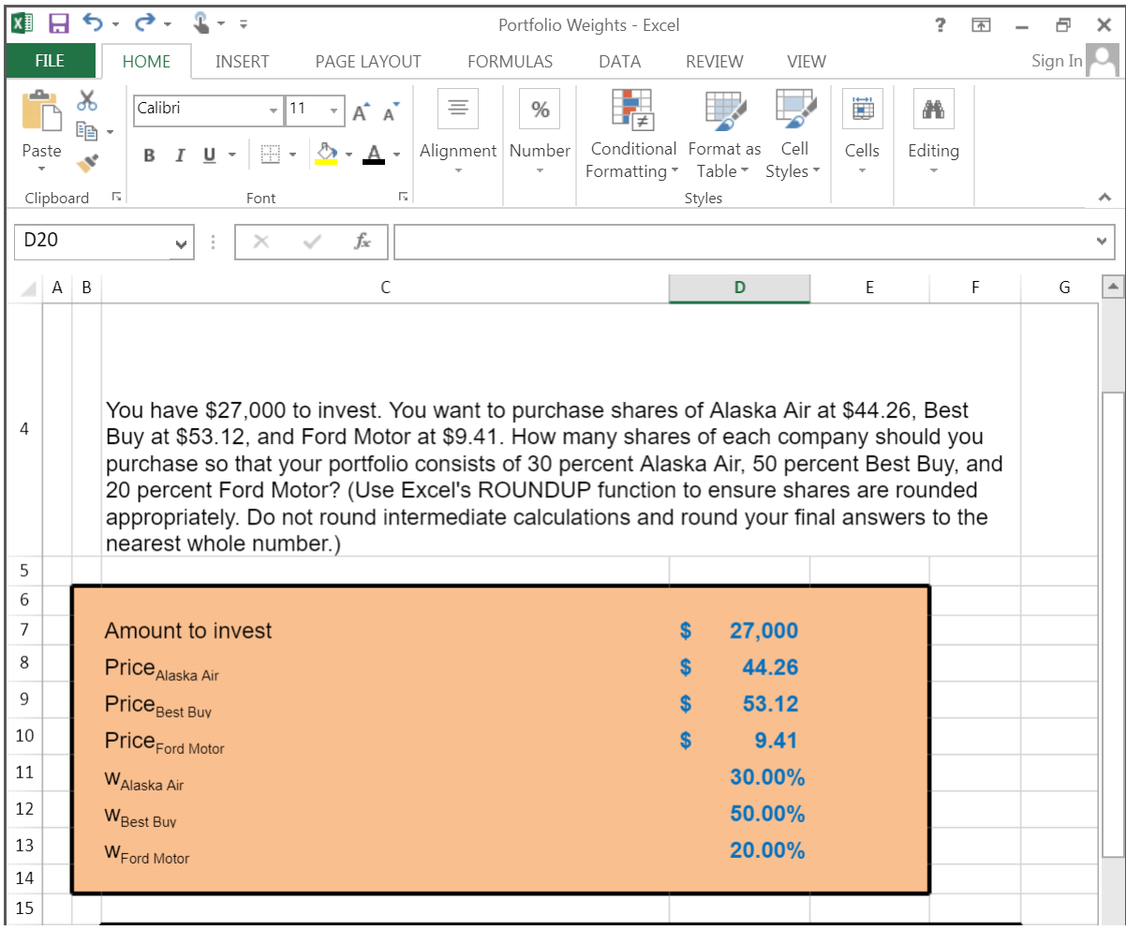
Task: Click the Cut icon
Action: click(89, 98)
